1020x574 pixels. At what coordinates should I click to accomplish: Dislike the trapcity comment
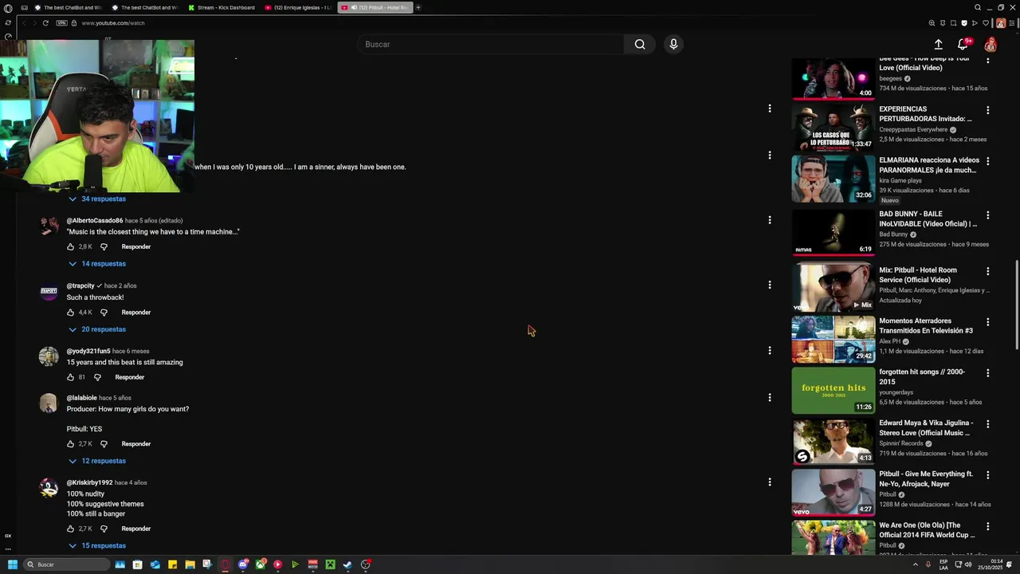coord(104,313)
